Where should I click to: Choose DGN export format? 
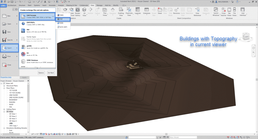point(63,23)
